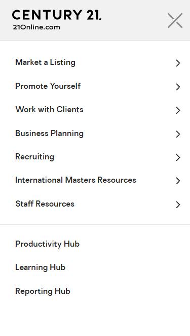Go to the Productivity Hub link
The image size is (190, 336).
pos(47,244)
